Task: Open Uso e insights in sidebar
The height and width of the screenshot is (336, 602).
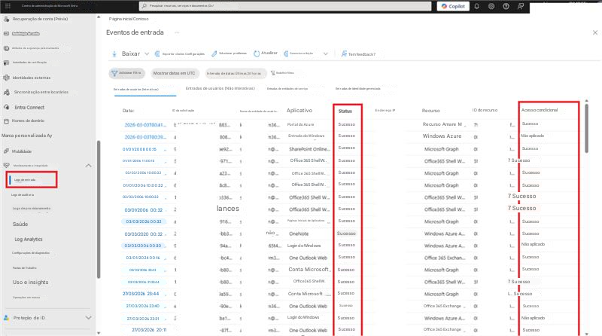Action: pyautogui.click(x=30, y=283)
